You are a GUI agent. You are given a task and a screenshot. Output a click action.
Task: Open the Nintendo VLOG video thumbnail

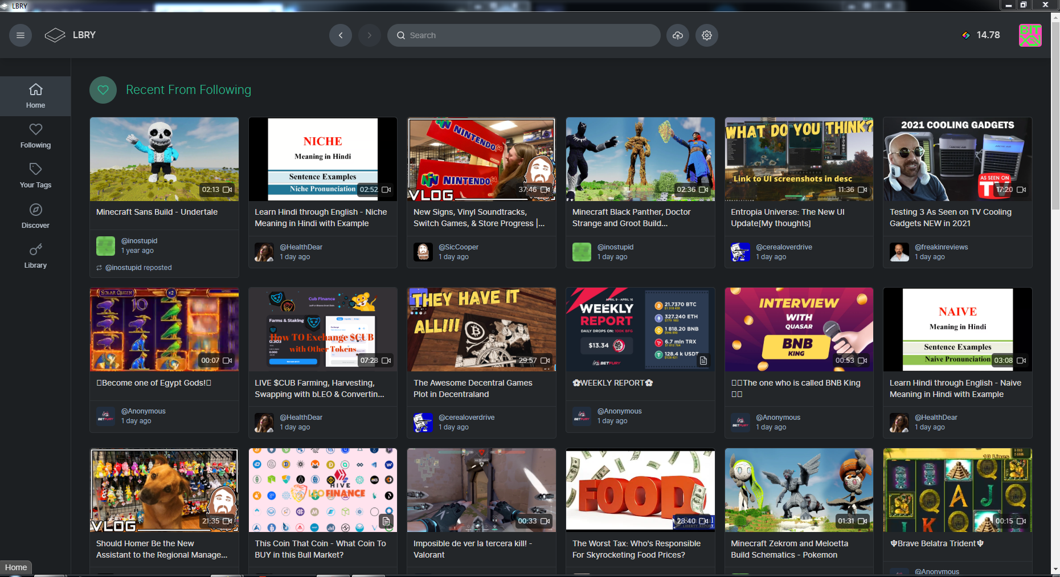coord(481,159)
